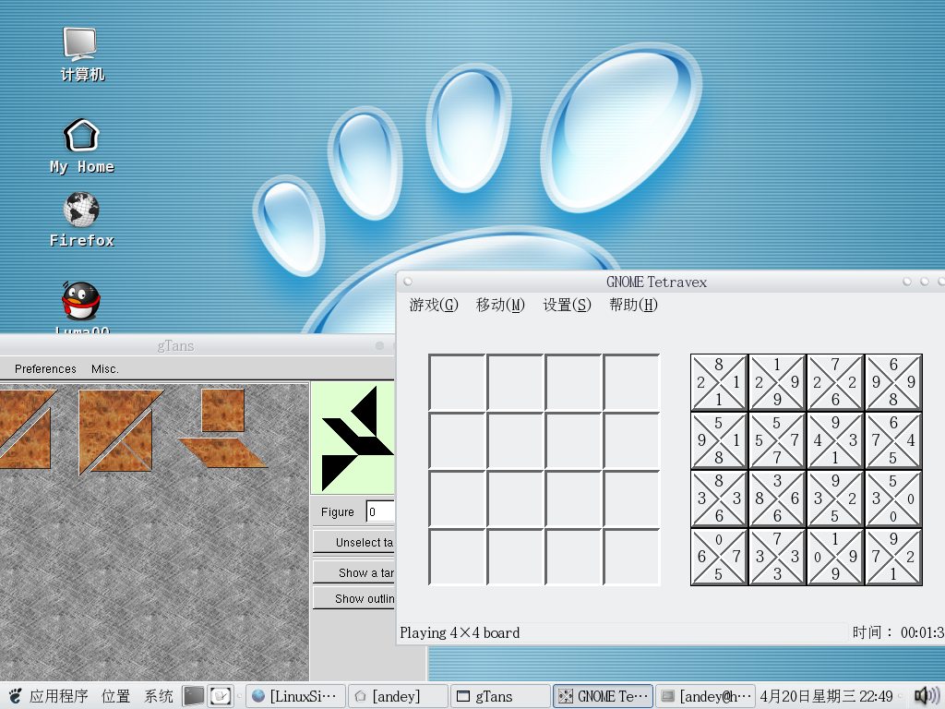The width and height of the screenshot is (945, 709).
Task: Click the gTans figure silhouette preview
Action: 353,438
